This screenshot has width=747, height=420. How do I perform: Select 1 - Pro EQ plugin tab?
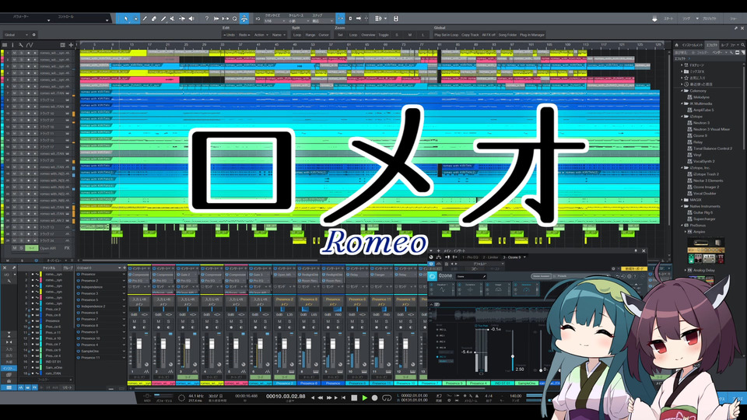[469, 257]
